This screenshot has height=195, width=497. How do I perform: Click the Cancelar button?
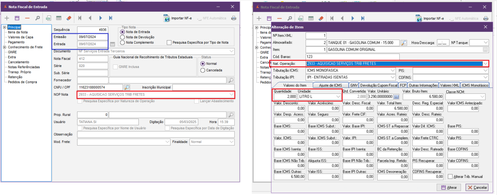click(x=477, y=187)
